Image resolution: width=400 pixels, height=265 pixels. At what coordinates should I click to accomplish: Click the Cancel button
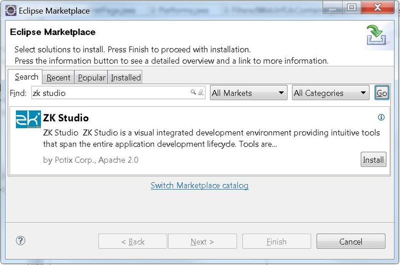[x=351, y=242]
